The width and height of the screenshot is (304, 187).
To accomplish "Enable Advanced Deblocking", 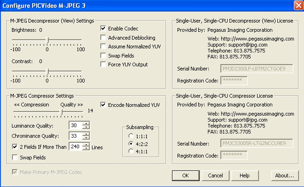I will 103,37.
